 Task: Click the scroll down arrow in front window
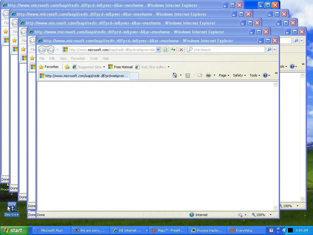pos(275,208)
